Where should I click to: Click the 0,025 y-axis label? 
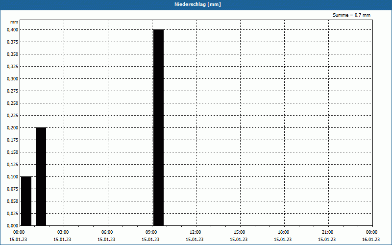coord(13,214)
